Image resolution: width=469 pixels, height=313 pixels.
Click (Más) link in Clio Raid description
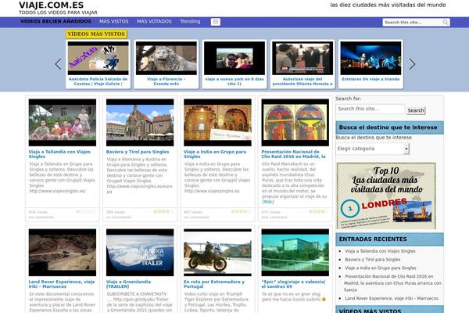[267, 202]
